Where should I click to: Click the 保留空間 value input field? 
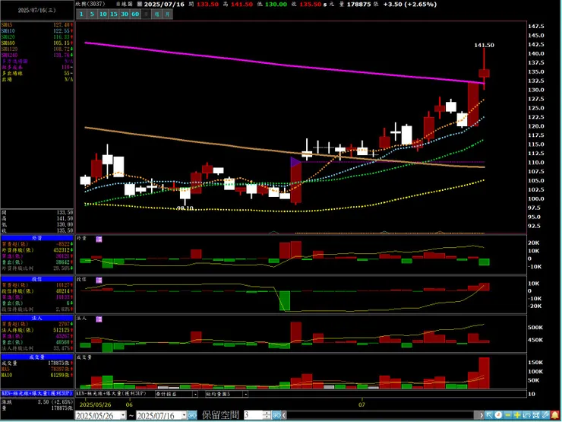[x=254, y=416]
